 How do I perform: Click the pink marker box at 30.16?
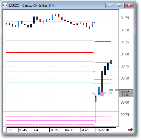(101, 93)
